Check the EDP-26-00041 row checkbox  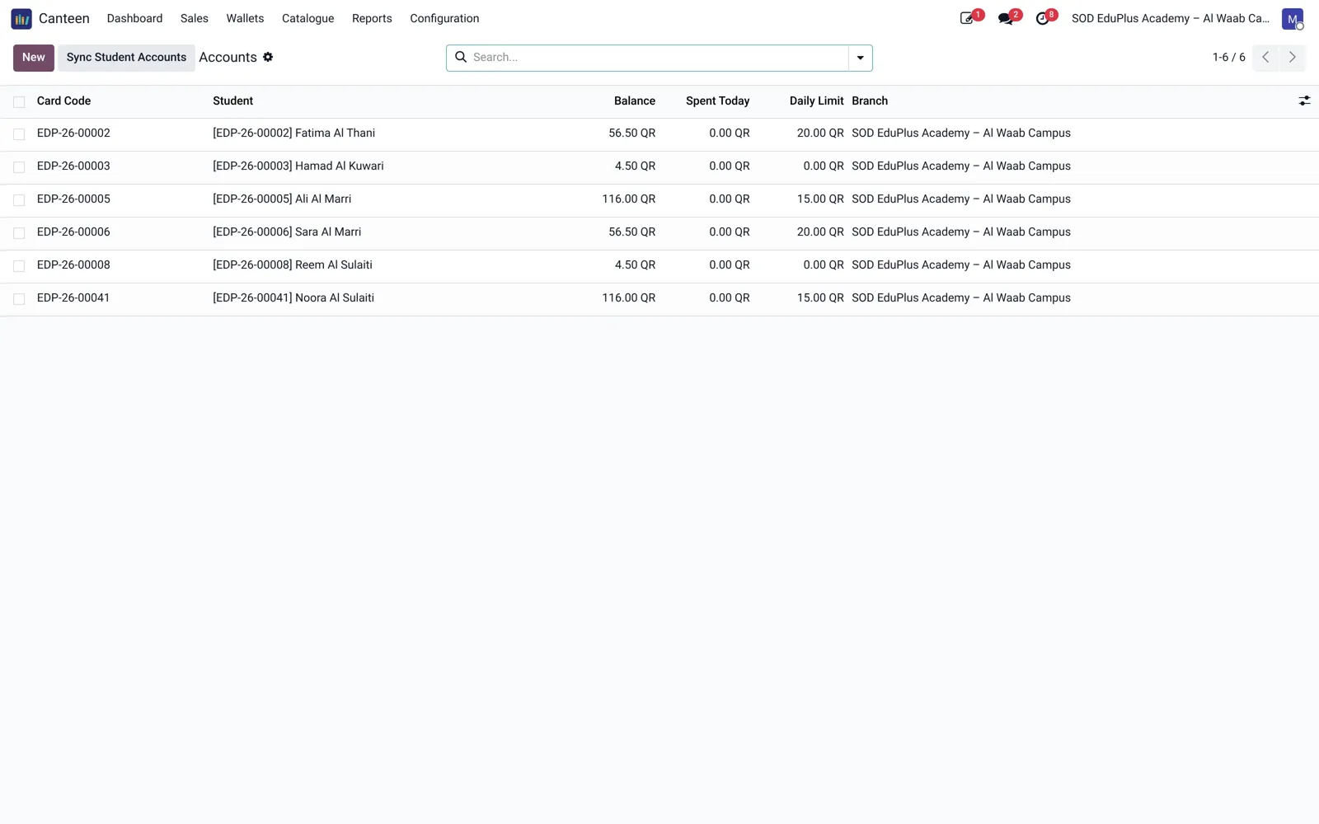pos(19,298)
